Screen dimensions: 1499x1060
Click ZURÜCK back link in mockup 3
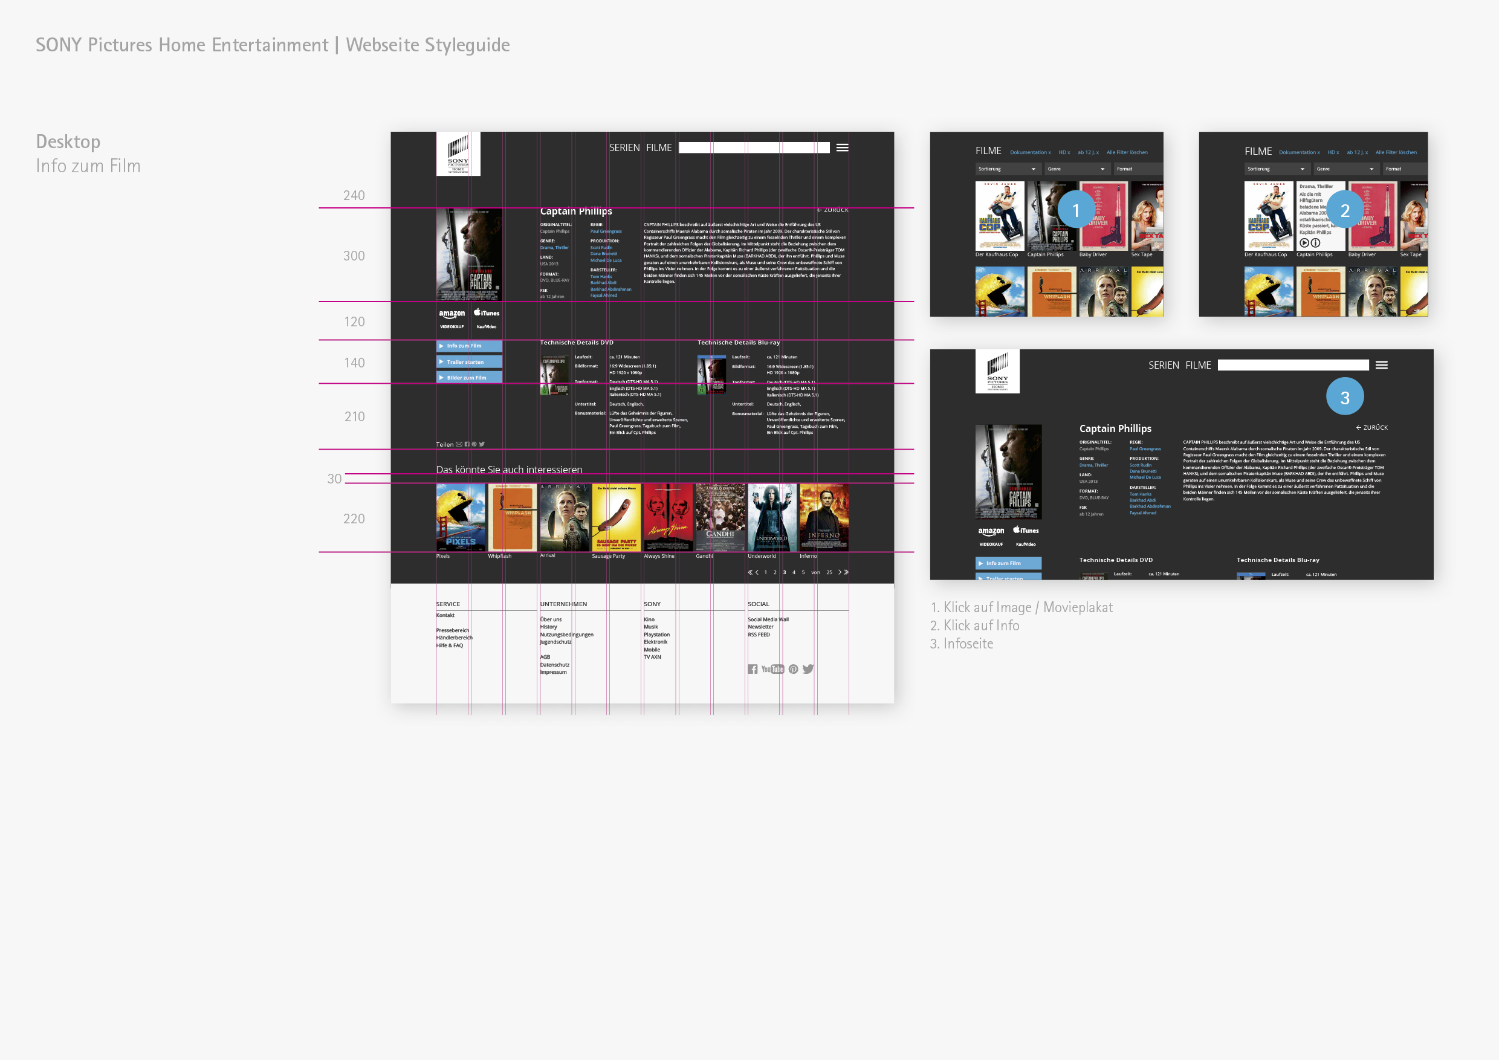pyautogui.click(x=1371, y=427)
